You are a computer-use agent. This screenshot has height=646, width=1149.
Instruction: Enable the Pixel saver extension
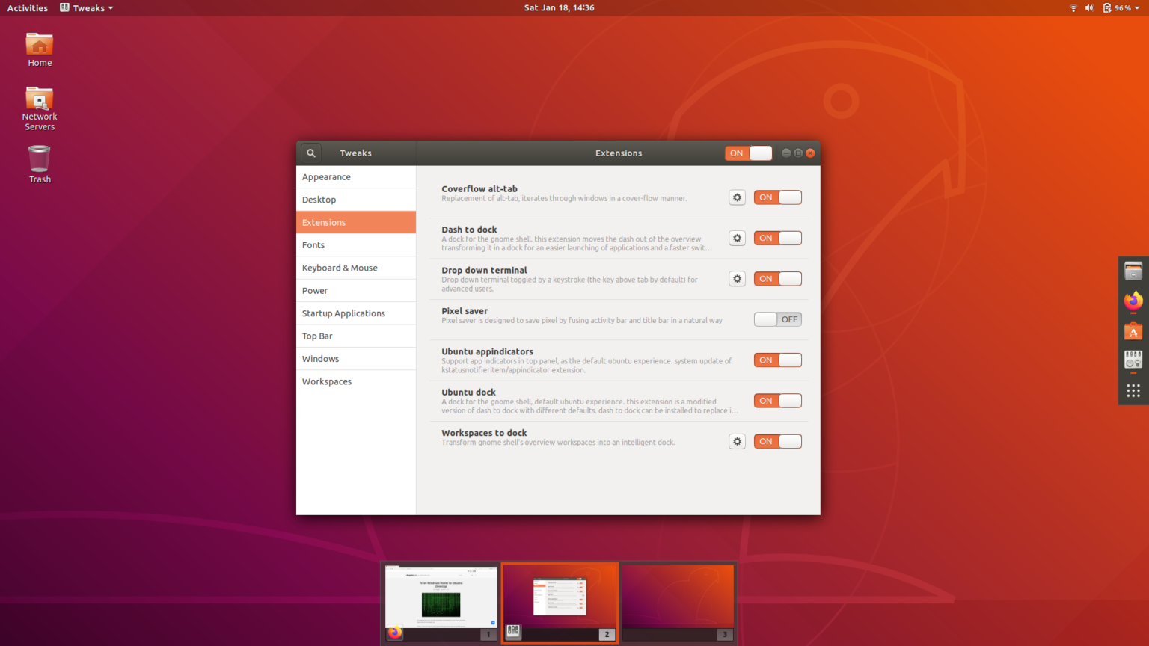[x=777, y=319]
